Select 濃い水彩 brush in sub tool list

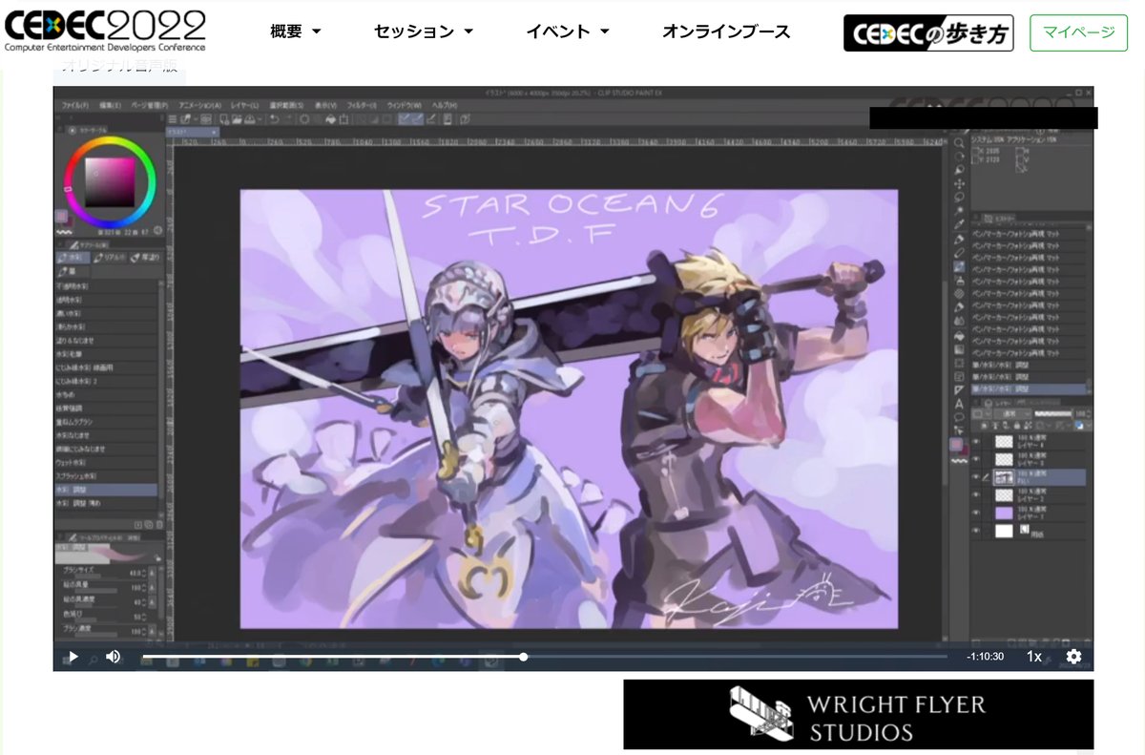(x=105, y=313)
